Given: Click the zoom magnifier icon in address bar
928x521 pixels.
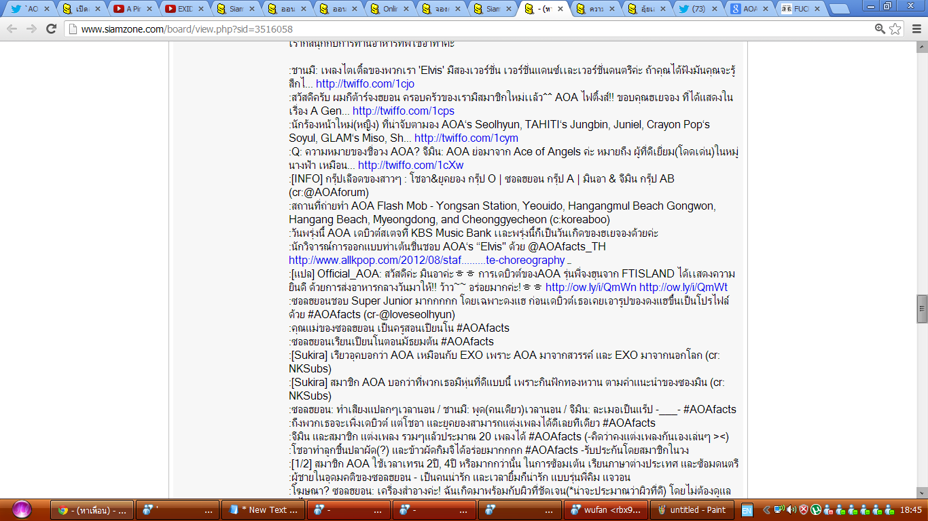Looking at the screenshot, I should [880, 29].
